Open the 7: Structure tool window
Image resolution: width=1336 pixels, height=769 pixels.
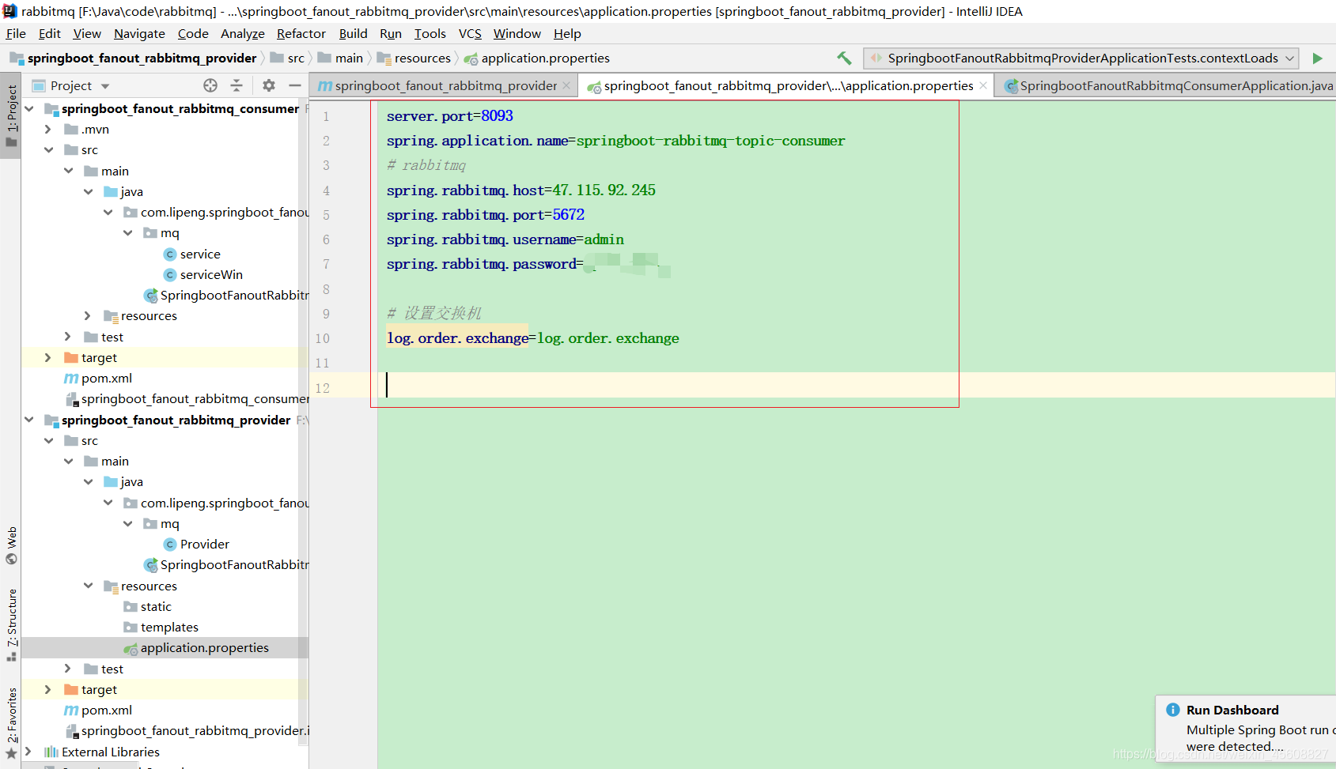11,624
